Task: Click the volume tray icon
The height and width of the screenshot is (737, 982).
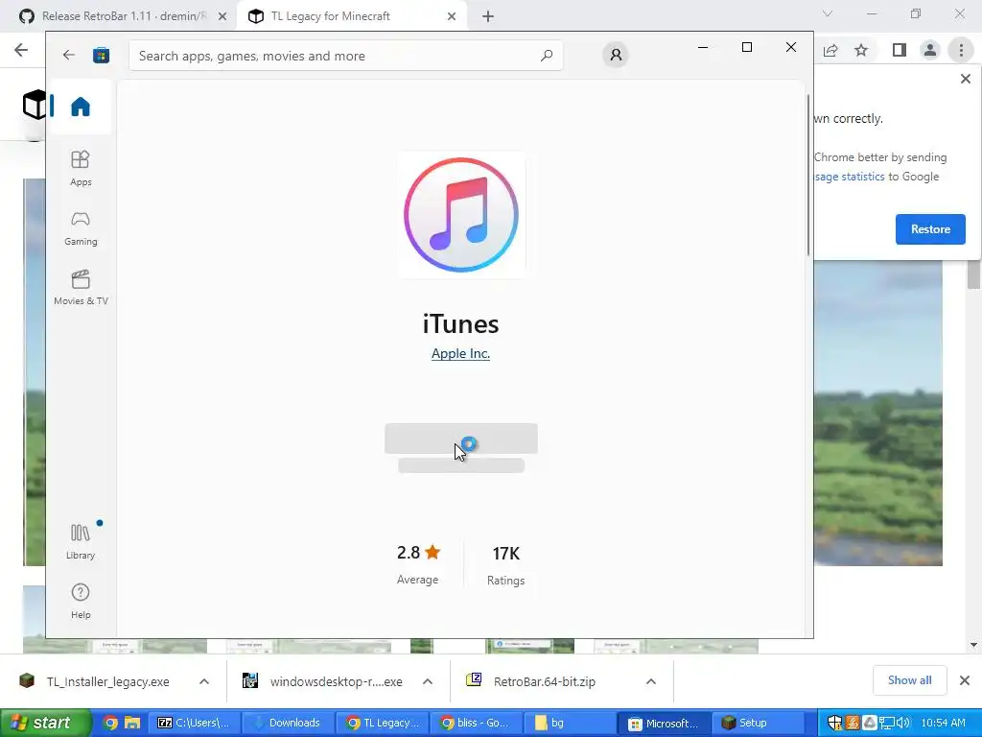Action: click(902, 724)
